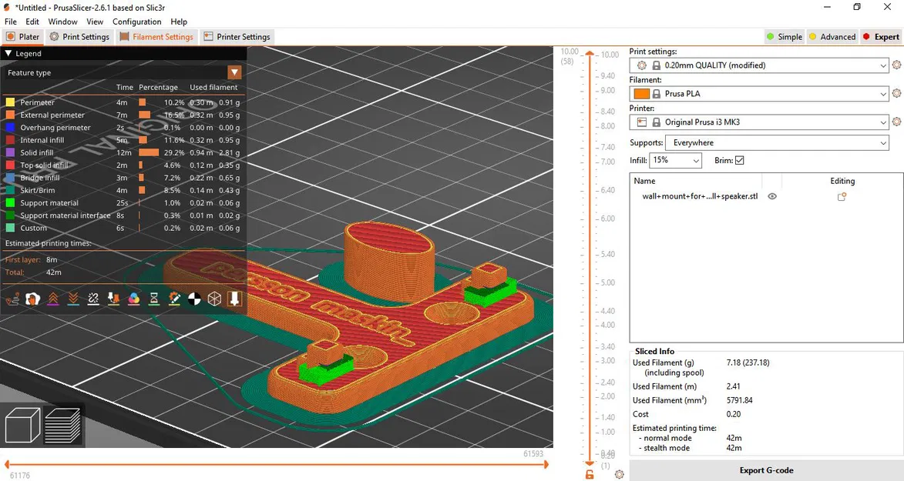904x481 pixels.
Task: Switch to 3D editor view cube icon
Action: [22, 426]
